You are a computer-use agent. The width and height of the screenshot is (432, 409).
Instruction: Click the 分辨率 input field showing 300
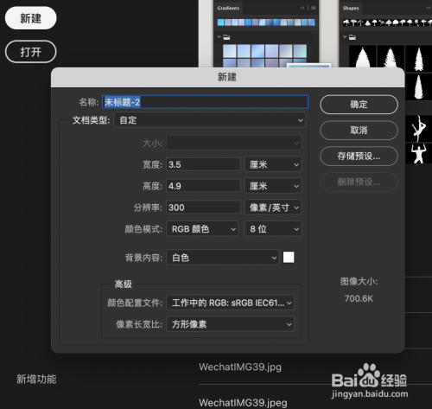click(203, 208)
